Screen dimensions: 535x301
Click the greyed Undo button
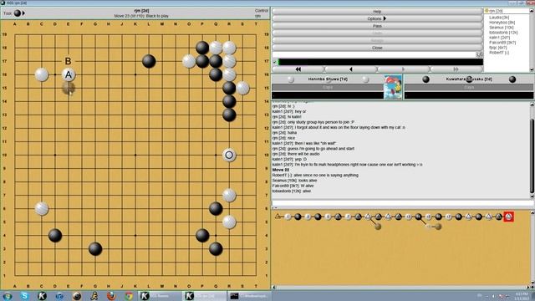(x=377, y=33)
